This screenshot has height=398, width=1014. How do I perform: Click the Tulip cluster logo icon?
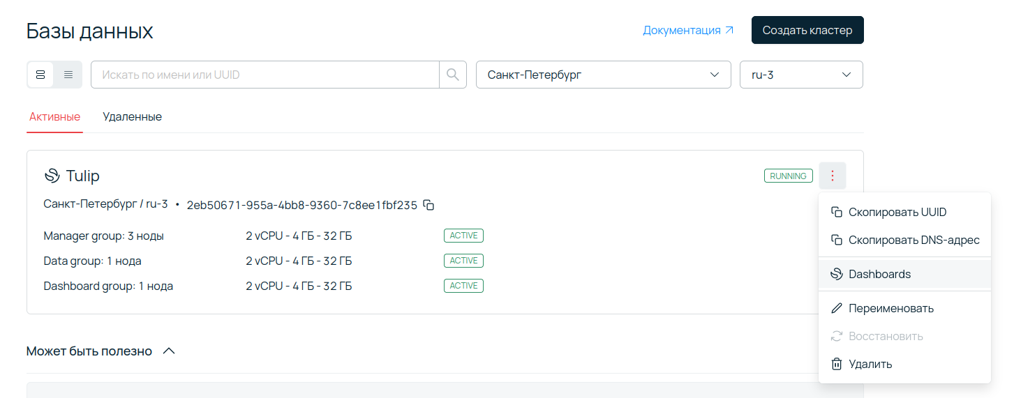pyautogui.click(x=52, y=176)
